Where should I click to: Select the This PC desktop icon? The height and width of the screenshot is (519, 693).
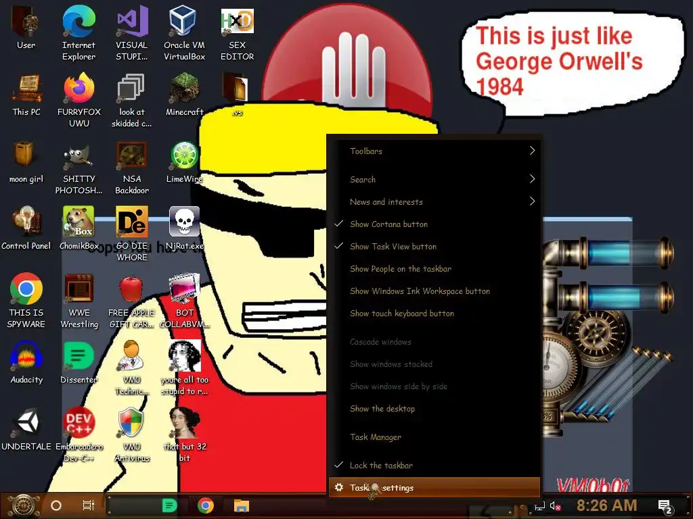26,95
